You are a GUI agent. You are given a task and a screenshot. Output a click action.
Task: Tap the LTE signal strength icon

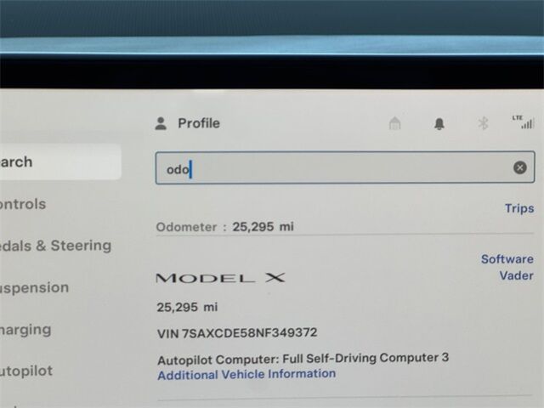click(x=524, y=122)
